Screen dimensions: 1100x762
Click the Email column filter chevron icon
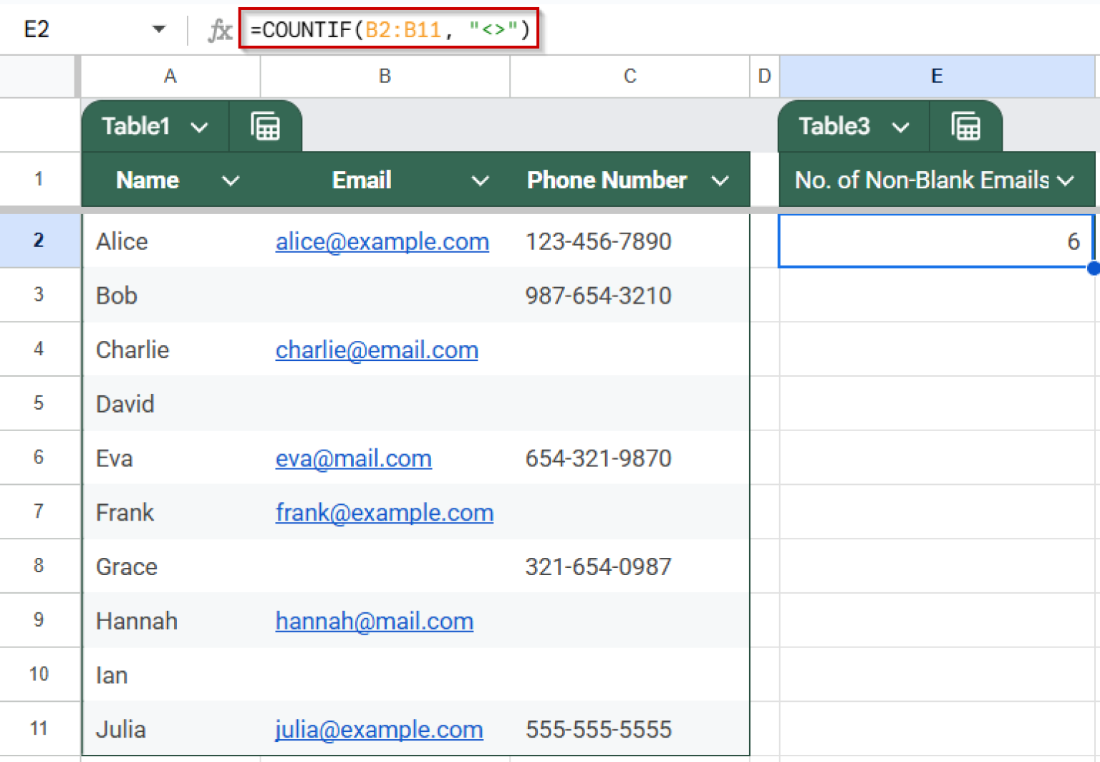(480, 180)
